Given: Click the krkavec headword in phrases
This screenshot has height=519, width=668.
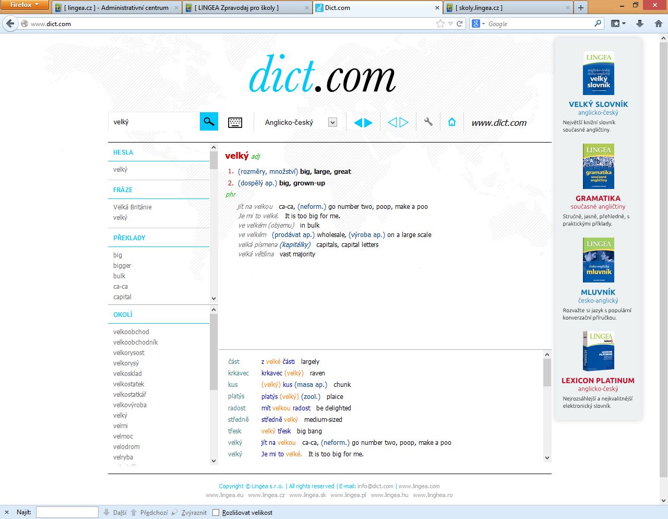Looking at the screenshot, I should tap(238, 373).
